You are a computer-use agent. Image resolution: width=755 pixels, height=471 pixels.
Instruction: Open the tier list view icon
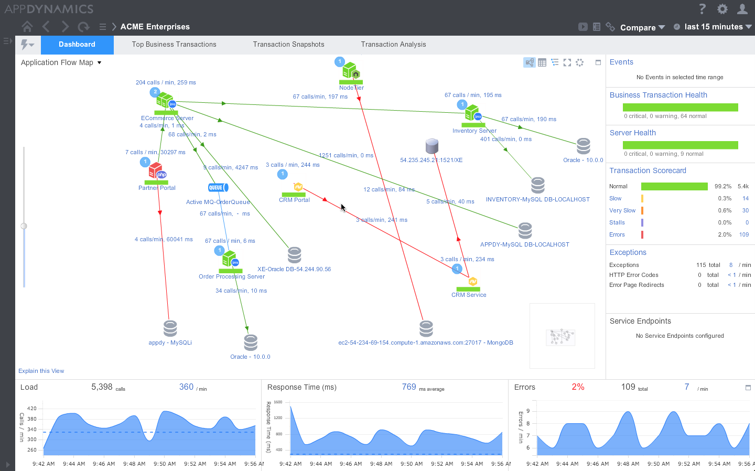(x=555, y=62)
